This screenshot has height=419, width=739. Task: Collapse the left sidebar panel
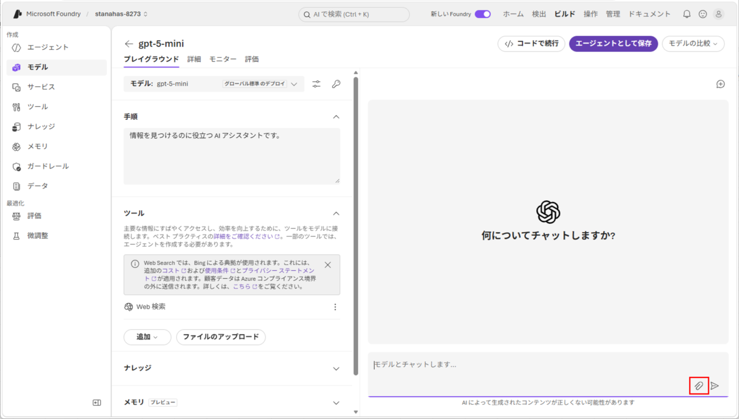click(97, 403)
